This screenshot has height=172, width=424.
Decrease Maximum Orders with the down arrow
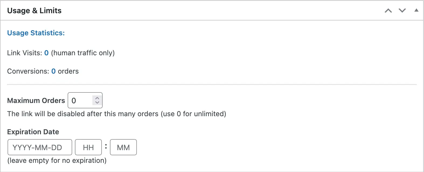click(97, 103)
